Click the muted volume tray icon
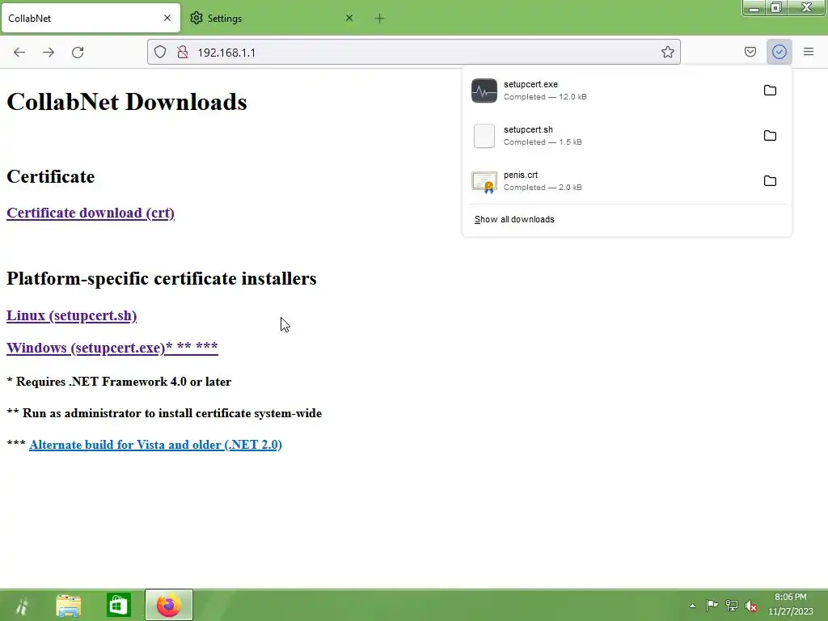The image size is (828, 621). coord(750,606)
